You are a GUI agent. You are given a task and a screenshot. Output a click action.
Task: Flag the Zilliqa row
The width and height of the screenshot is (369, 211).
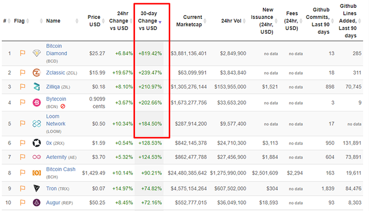tap(22, 87)
